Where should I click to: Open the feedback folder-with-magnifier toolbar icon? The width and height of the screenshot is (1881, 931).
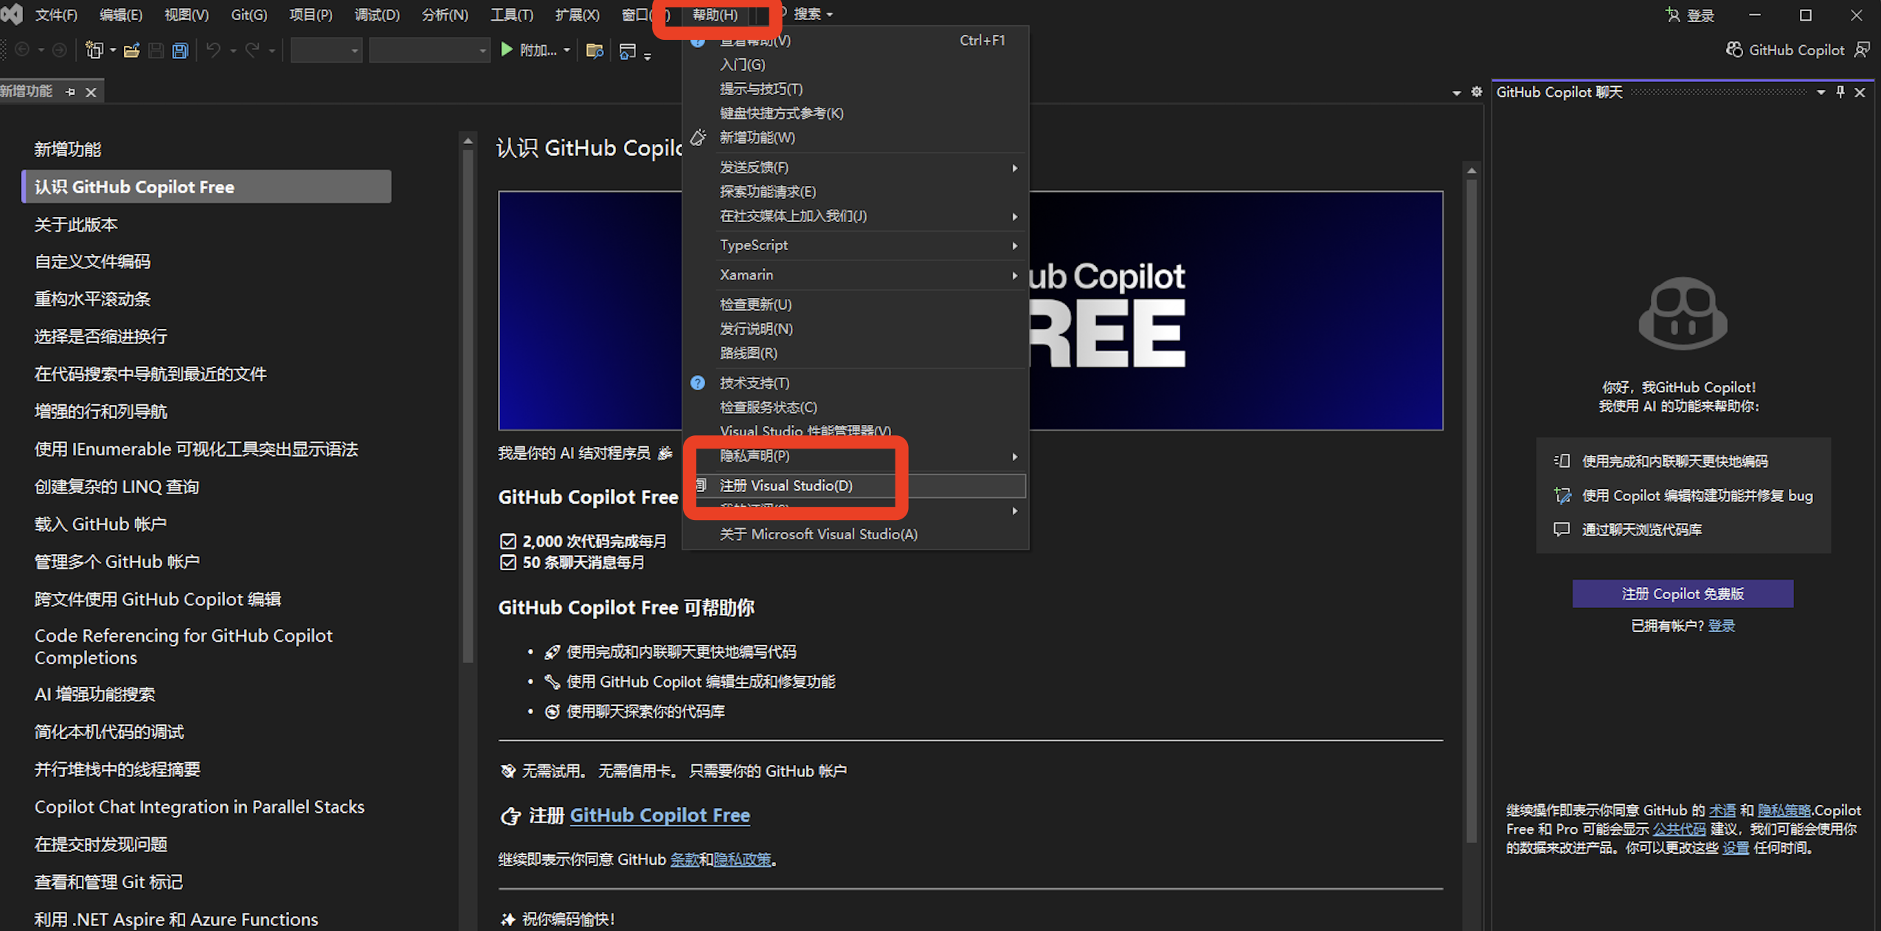[x=595, y=49]
